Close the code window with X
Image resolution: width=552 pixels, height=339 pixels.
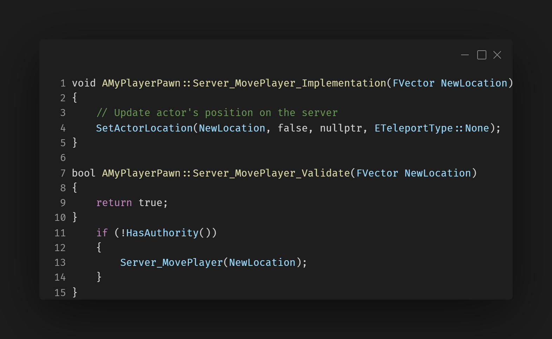click(497, 55)
